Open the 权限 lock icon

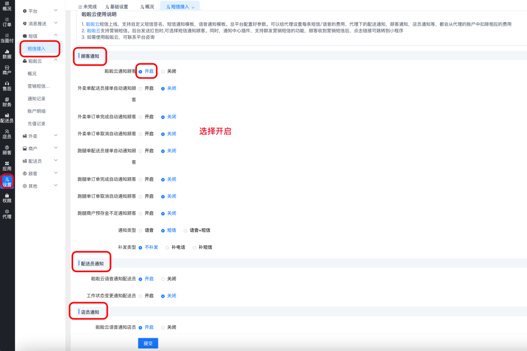[7, 197]
